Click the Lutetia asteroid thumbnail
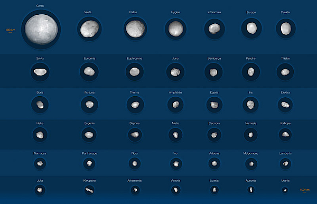Screen dimensions: 317x204 (215, 190)
